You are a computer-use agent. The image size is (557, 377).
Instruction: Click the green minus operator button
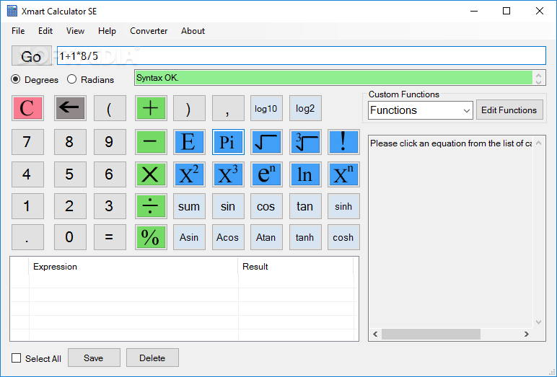(x=151, y=142)
